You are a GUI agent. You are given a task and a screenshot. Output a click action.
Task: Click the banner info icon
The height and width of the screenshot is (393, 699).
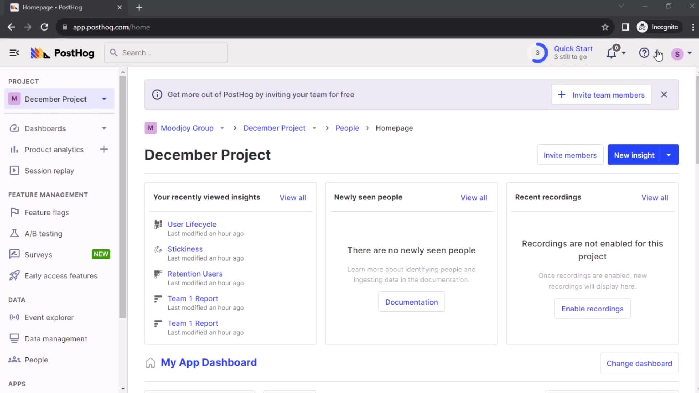coord(157,95)
